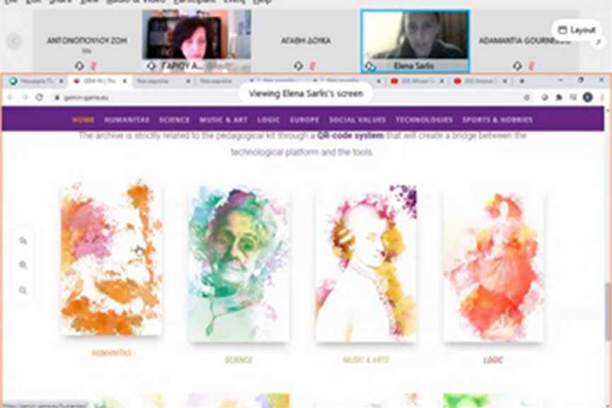Click the sharing icon on Elena Sarlis tile
Image resolution: width=612 pixels, height=408 pixels.
click(369, 66)
